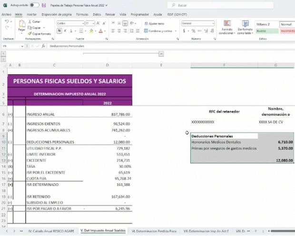
Task: Select the Normal cell style
Action: pos(287,24)
